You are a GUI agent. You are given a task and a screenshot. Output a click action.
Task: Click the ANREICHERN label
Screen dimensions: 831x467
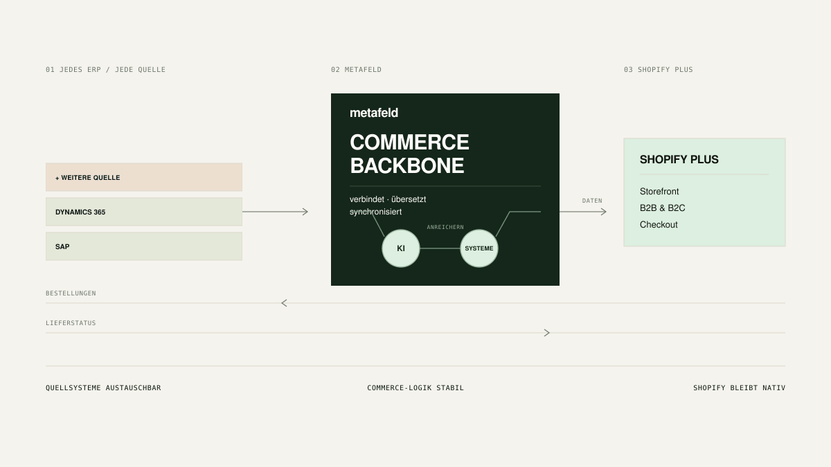[x=445, y=227]
